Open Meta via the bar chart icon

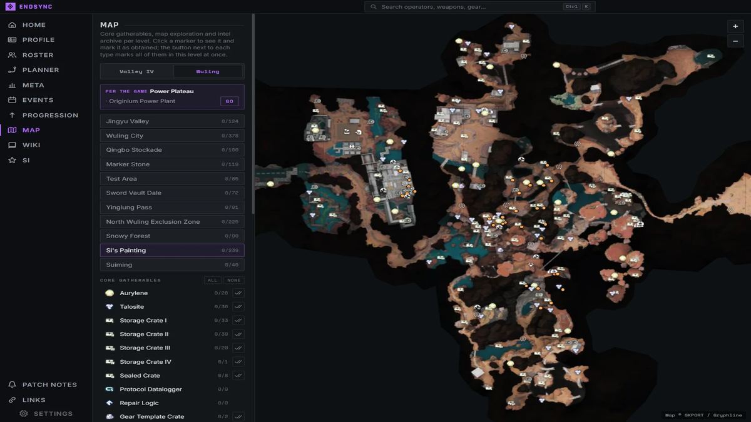point(12,85)
